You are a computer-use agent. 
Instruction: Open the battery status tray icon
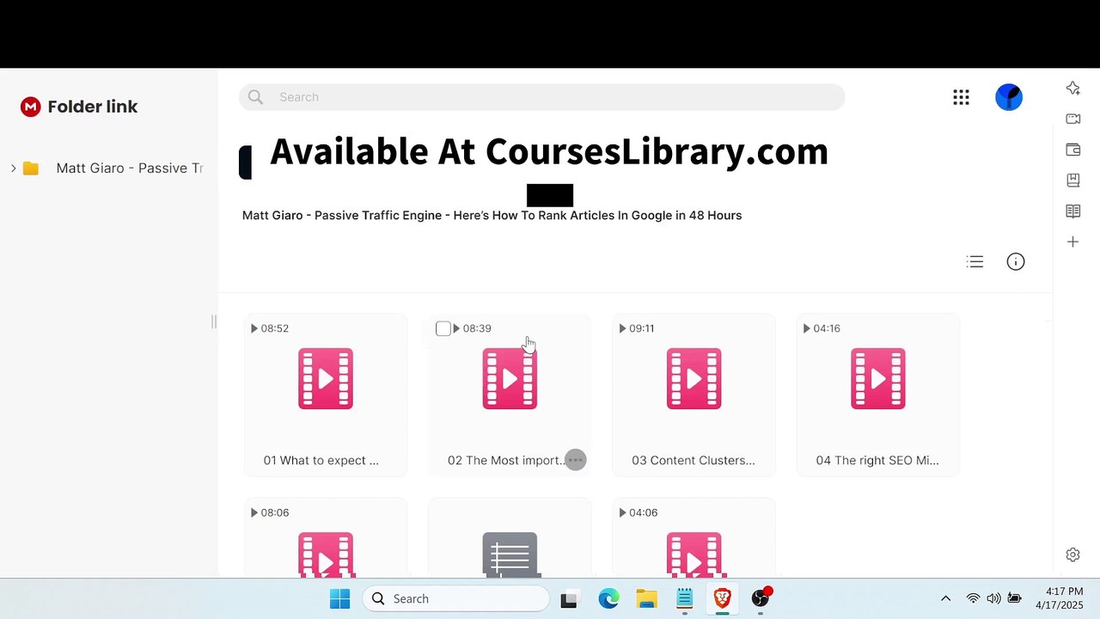click(x=1014, y=598)
